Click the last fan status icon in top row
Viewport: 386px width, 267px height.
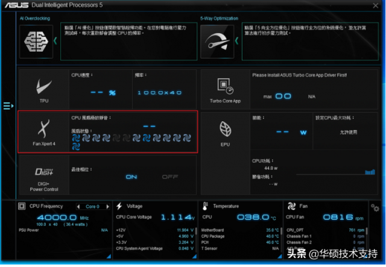click(187, 138)
